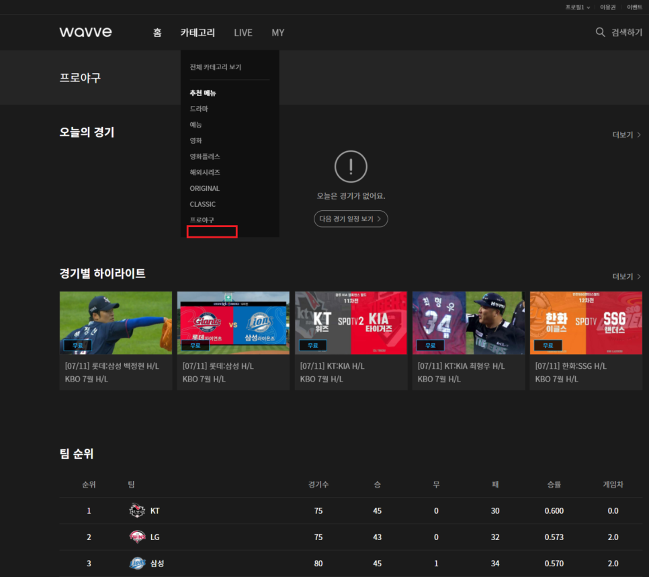This screenshot has width=649, height=577.
Task: Open the 프로필1 profile dropdown
Action: click(578, 7)
